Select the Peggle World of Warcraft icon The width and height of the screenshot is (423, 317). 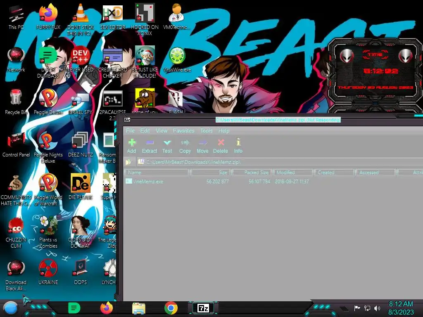(48, 190)
